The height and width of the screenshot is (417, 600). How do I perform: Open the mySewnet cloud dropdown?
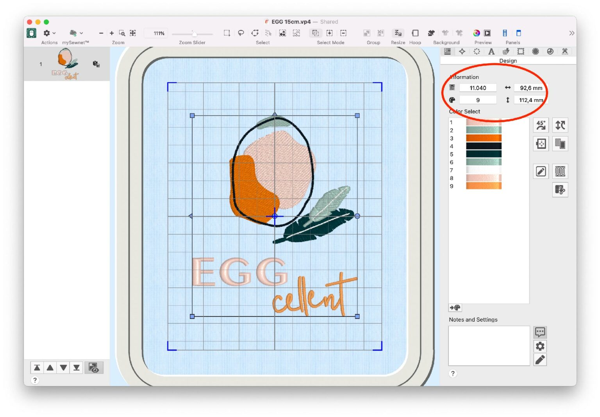[x=76, y=33]
